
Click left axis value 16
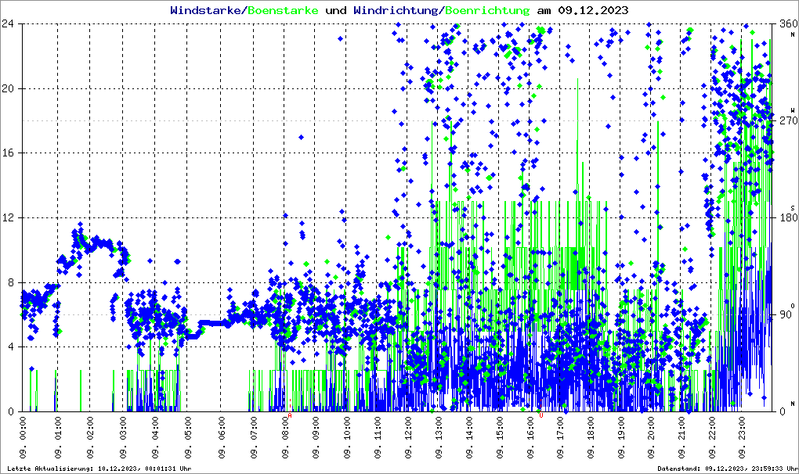pos(7,153)
